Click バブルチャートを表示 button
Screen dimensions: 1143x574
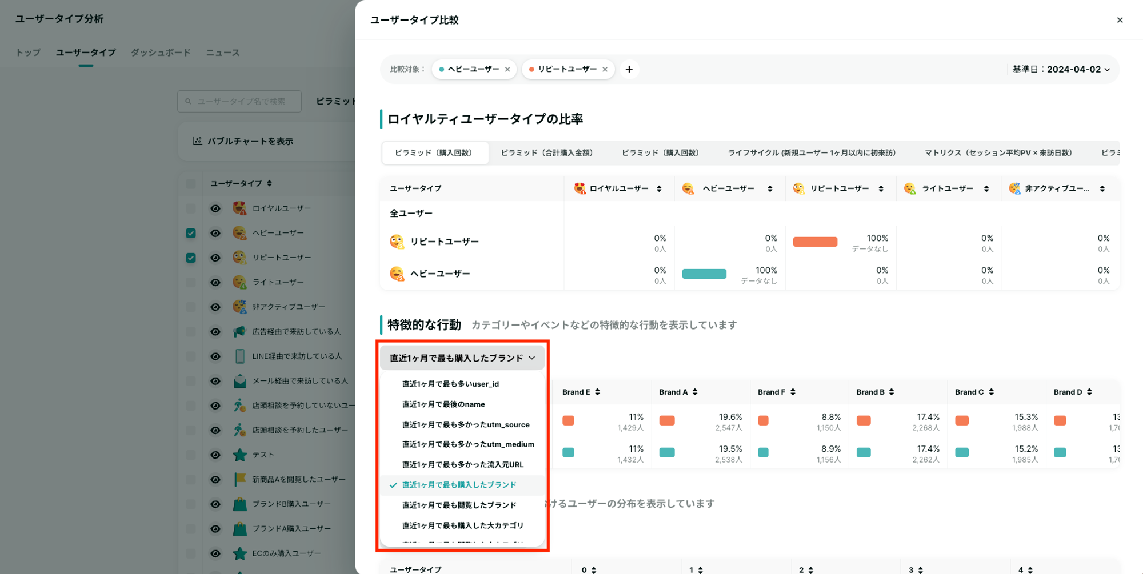pyautogui.click(x=243, y=141)
